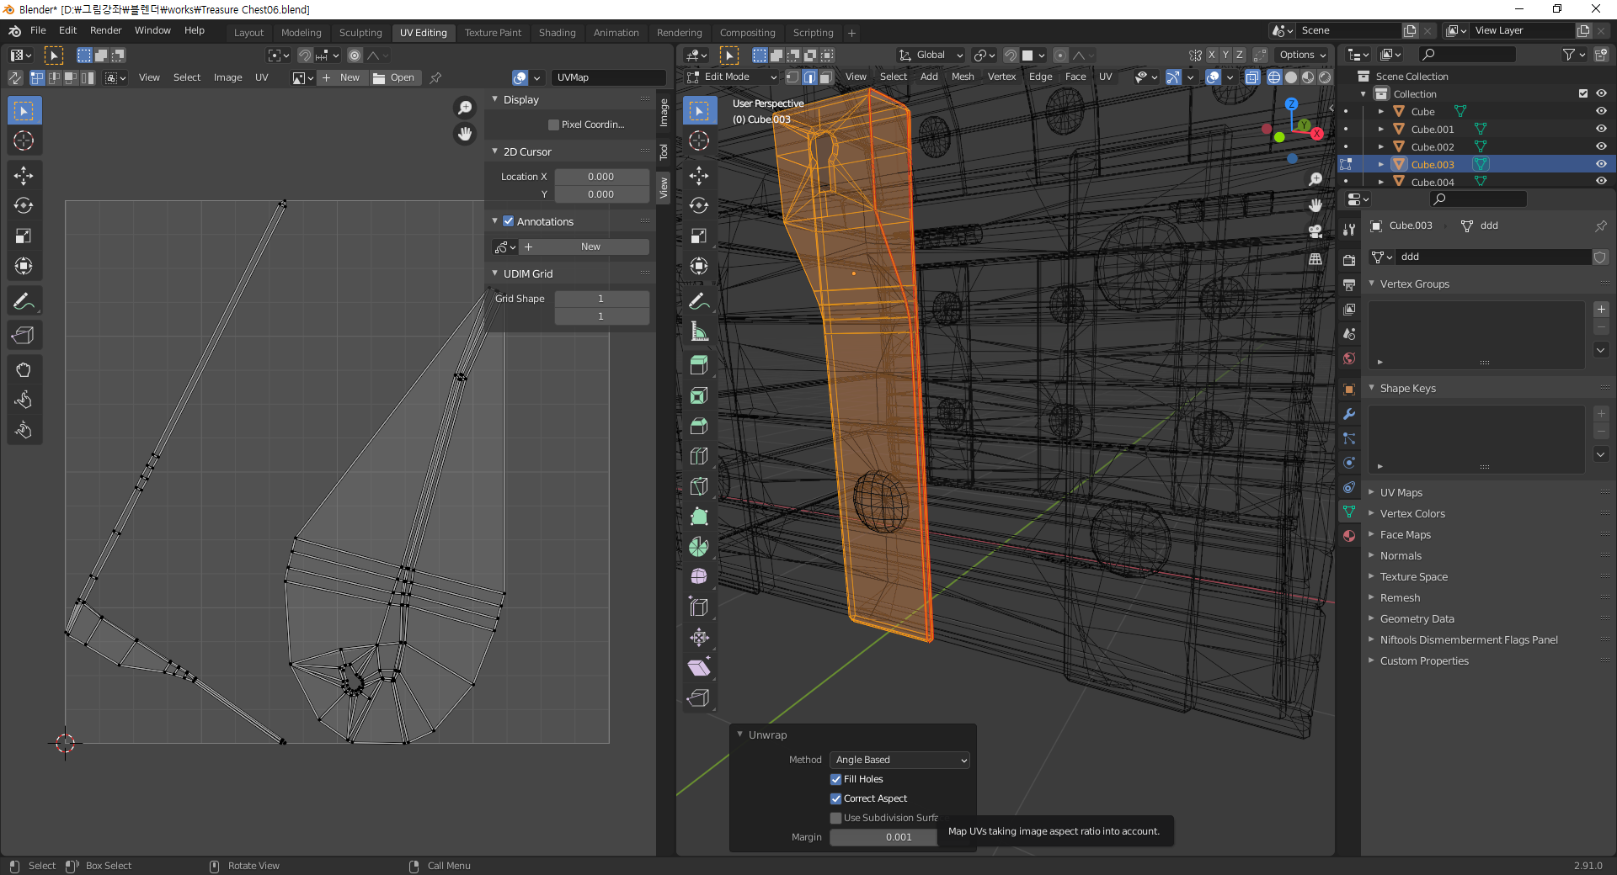Open the Global transform orientation dropdown
The image size is (1617, 875).
[x=930, y=55]
